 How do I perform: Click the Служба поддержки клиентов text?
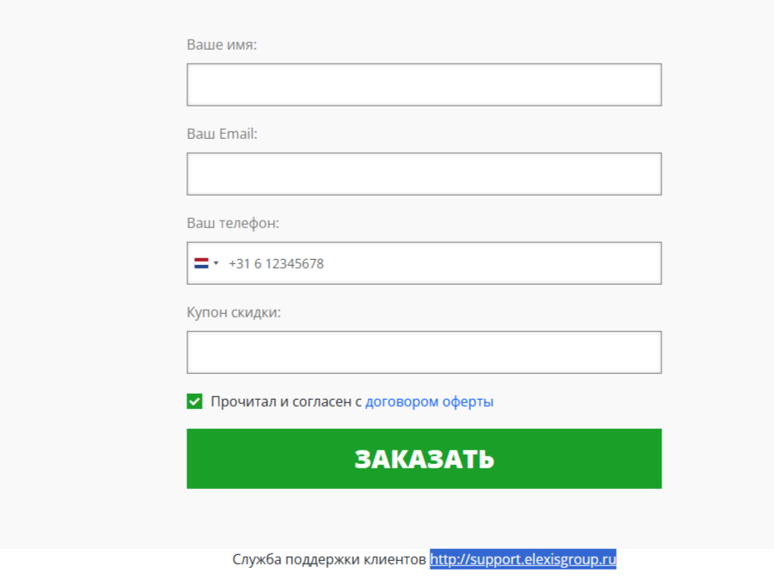(329, 559)
